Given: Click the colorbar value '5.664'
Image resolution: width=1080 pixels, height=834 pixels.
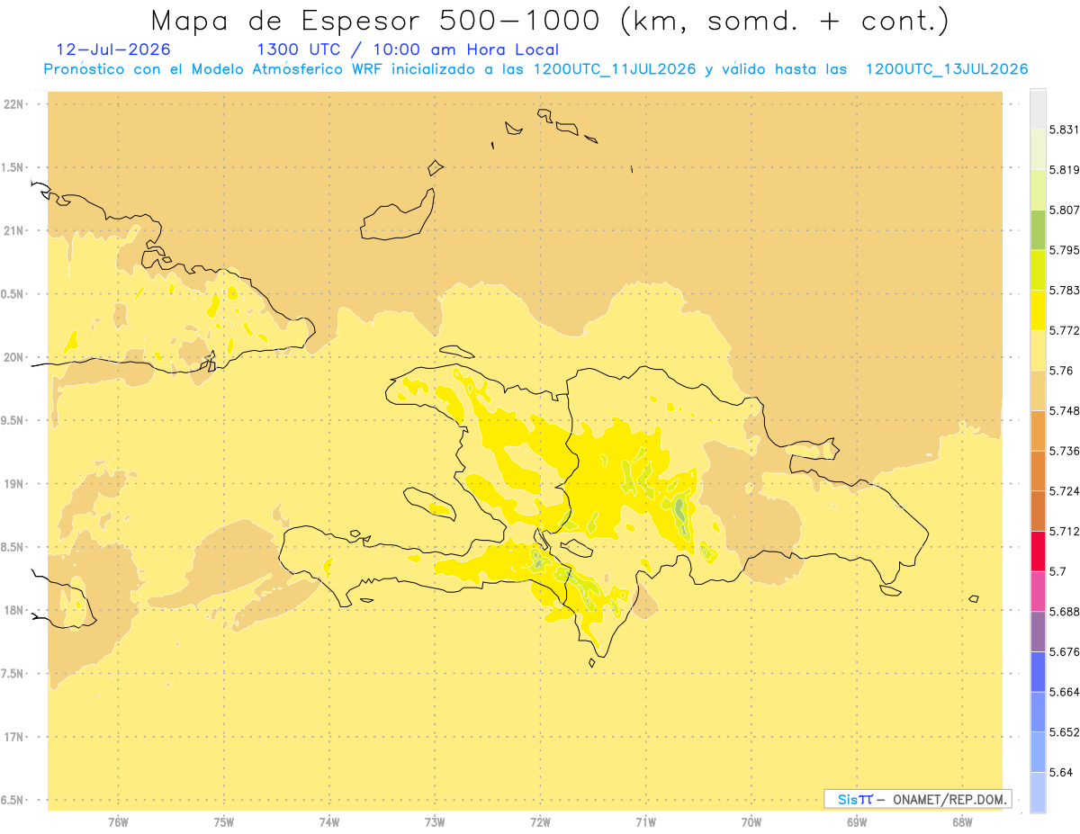Looking at the screenshot, I should pos(1065,692).
